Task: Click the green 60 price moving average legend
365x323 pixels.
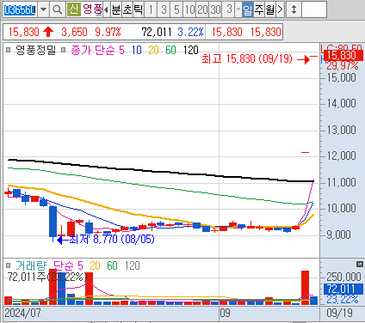Action: pos(170,50)
